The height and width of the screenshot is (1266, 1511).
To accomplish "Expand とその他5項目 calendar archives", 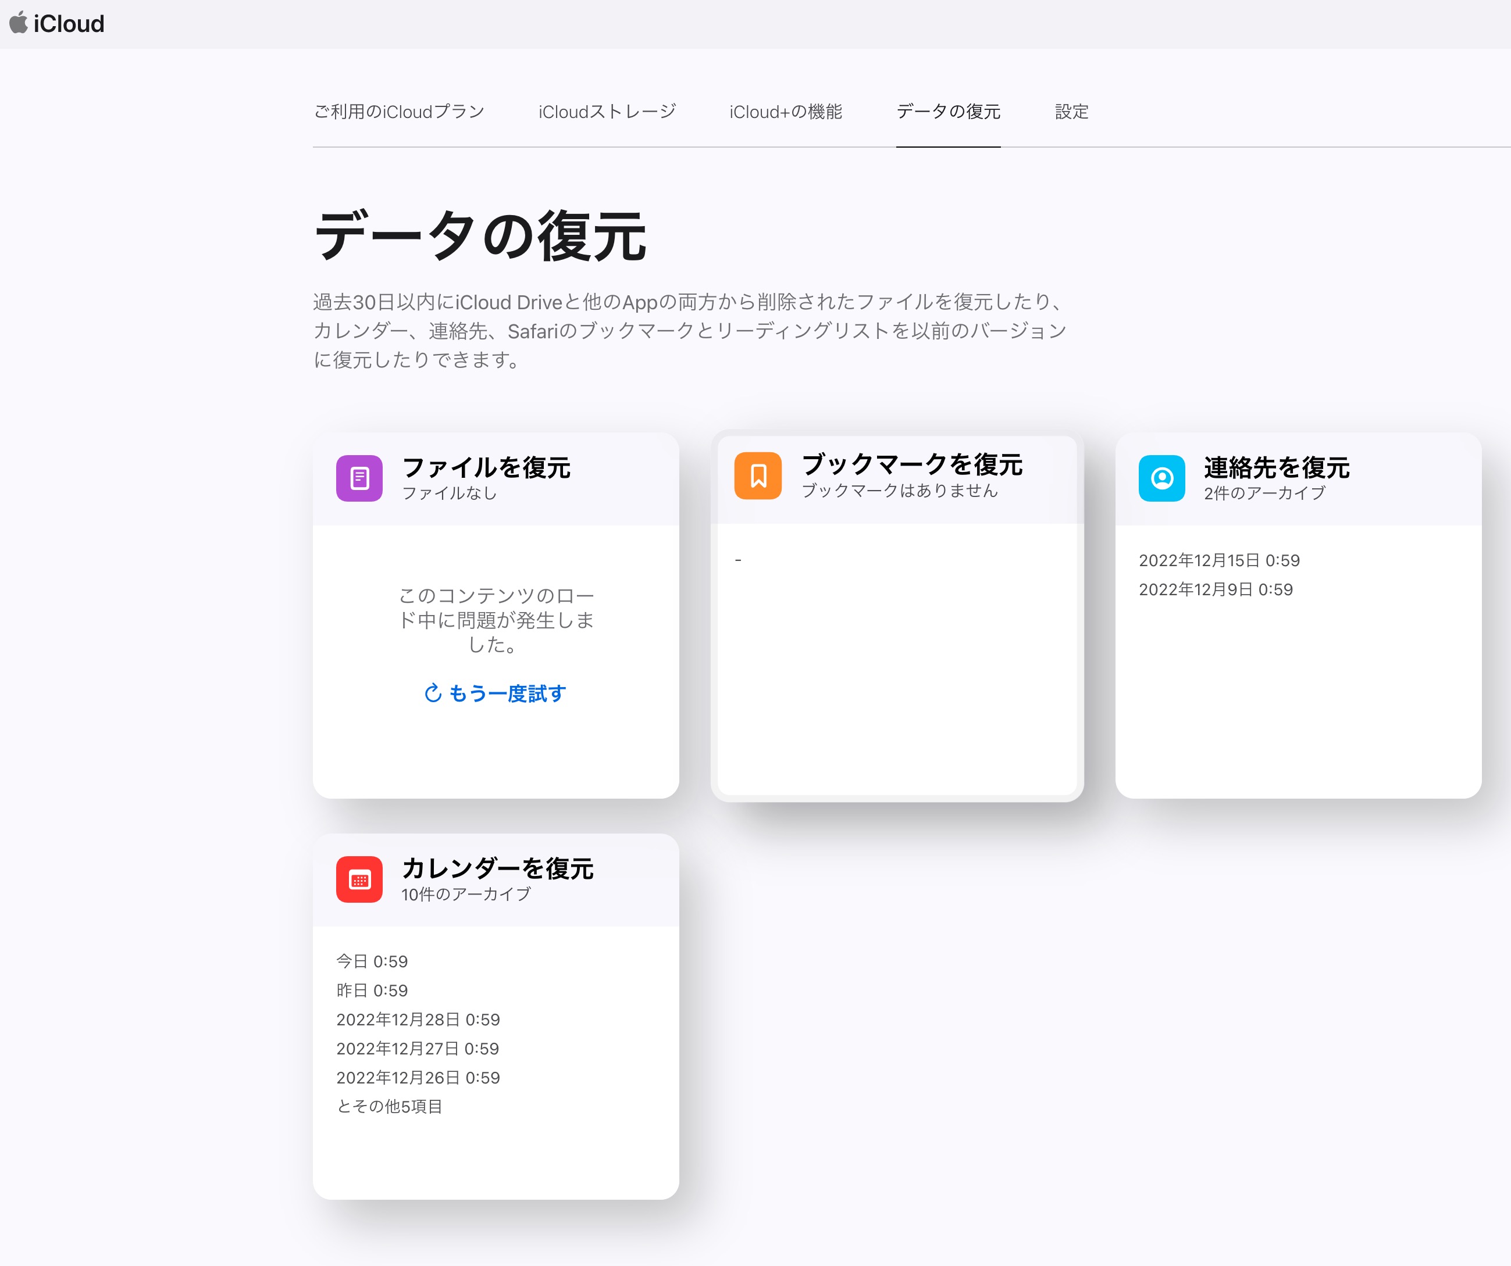I will [x=389, y=1106].
